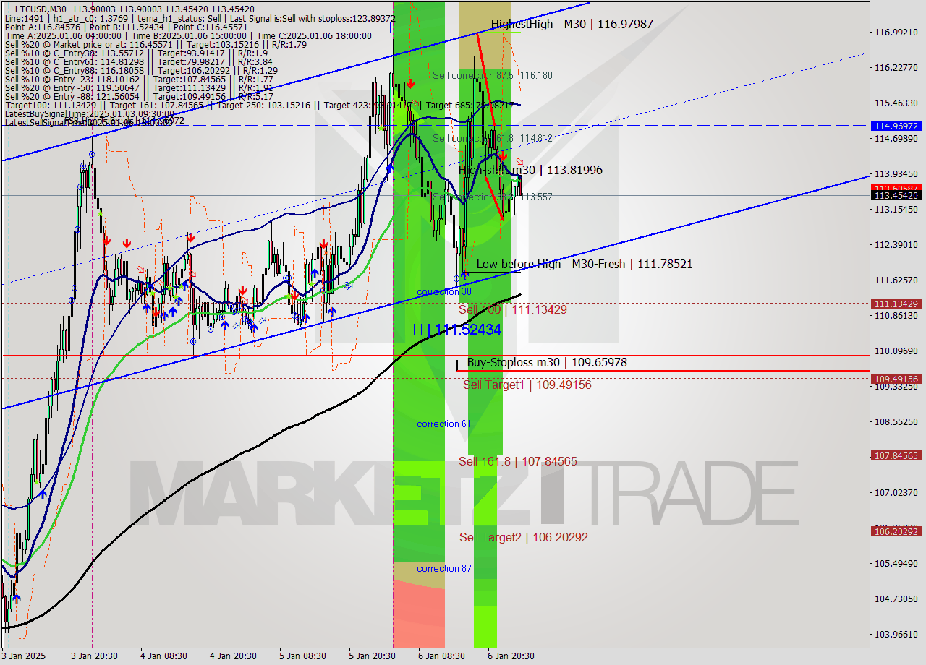Screen dimensions: 926x665
Task: Click the 4 Jan 08:30 time label
Action: click(163, 656)
